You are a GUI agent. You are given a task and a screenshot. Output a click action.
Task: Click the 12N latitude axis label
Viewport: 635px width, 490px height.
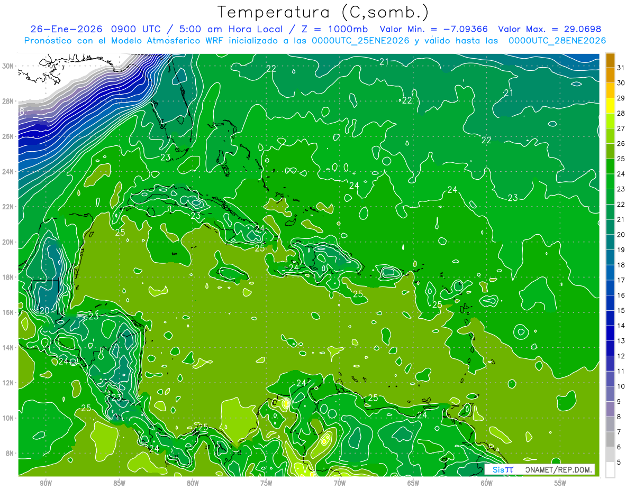(9, 383)
